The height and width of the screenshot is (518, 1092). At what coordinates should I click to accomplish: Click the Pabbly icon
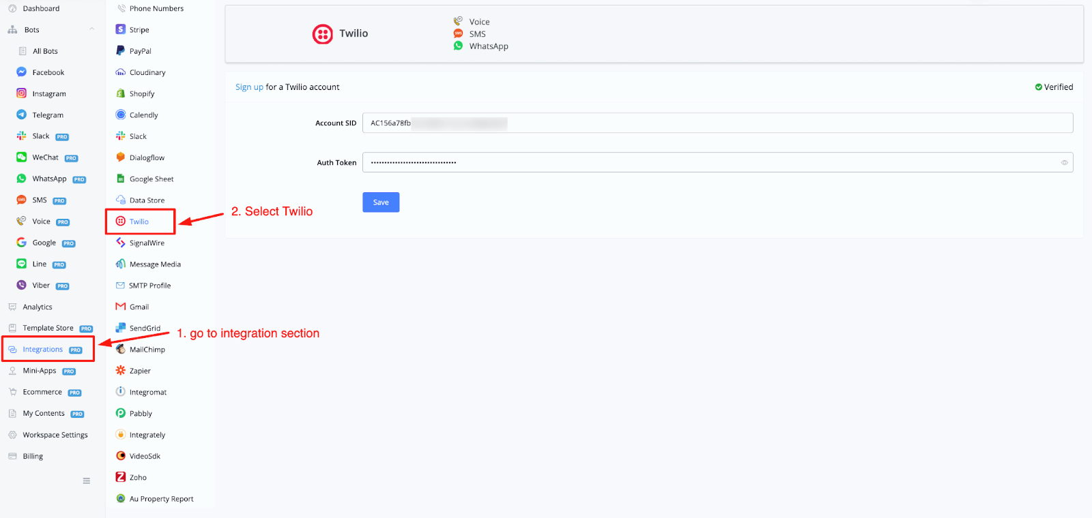(121, 413)
